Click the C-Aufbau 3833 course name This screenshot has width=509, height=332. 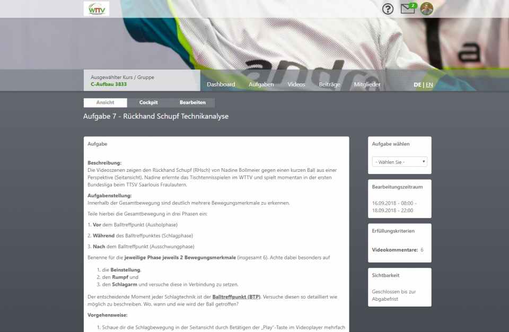pyautogui.click(x=109, y=84)
